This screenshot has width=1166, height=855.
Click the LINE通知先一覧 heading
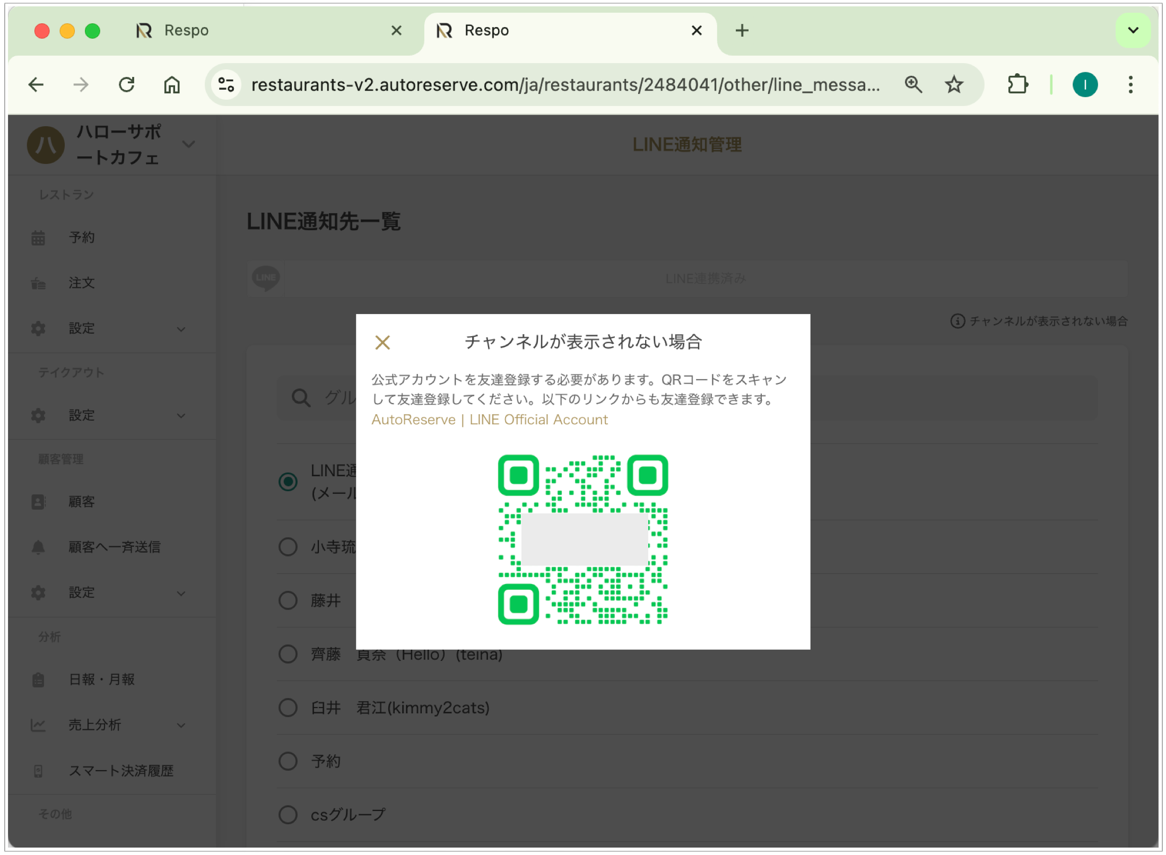pos(324,221)
